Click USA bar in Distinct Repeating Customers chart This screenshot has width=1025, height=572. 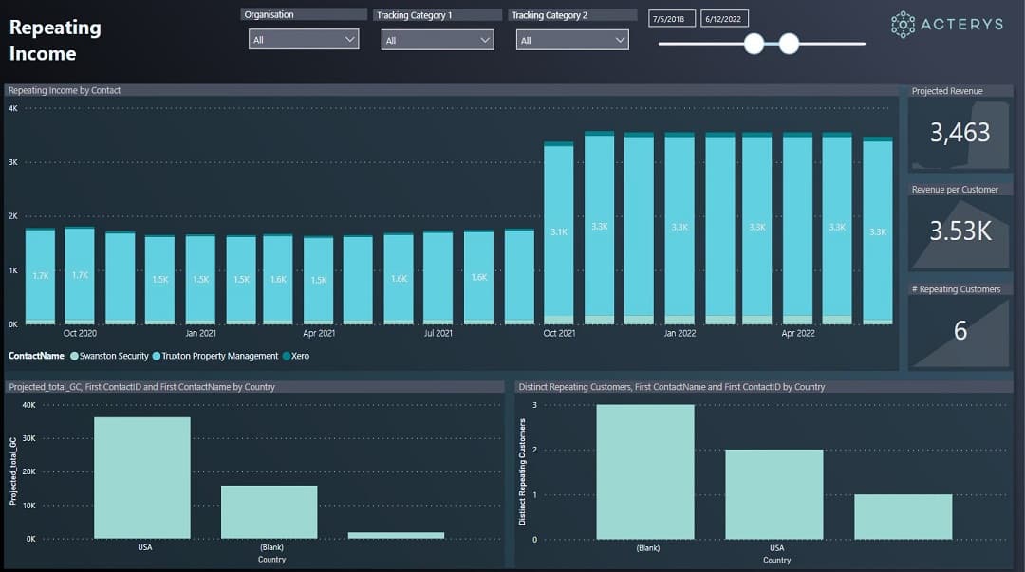pyautogui.click(x=775, y=493)
